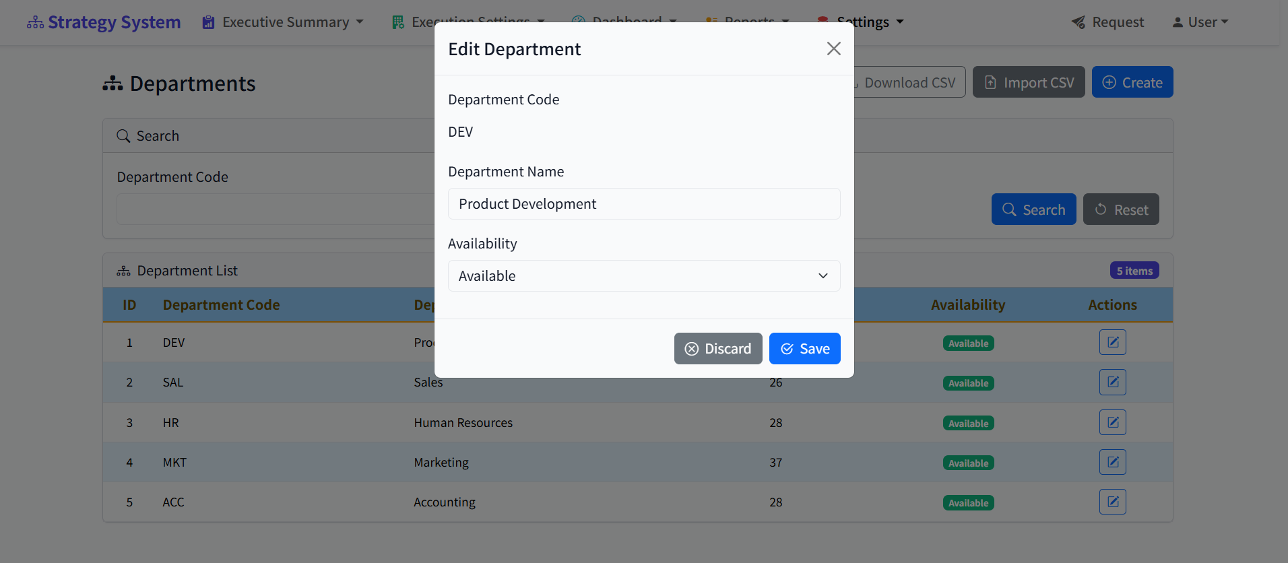The height and width of the screenshot is (563, 1288).
Task: Click the Download CSV button
Action: click(x=909, y=82)
